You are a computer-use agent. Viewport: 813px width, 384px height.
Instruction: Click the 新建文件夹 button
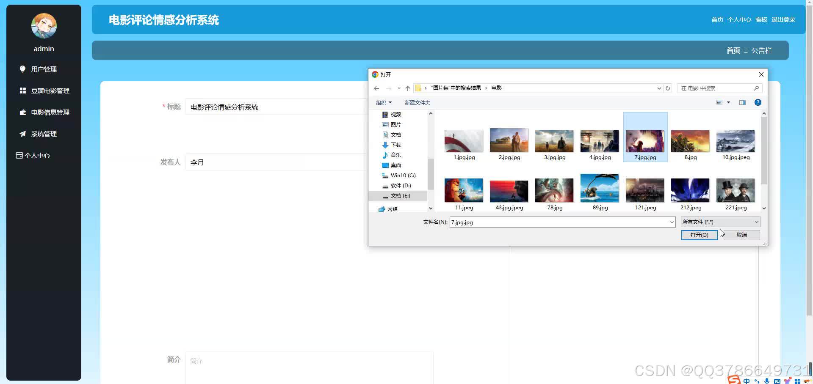coord(417,102)
